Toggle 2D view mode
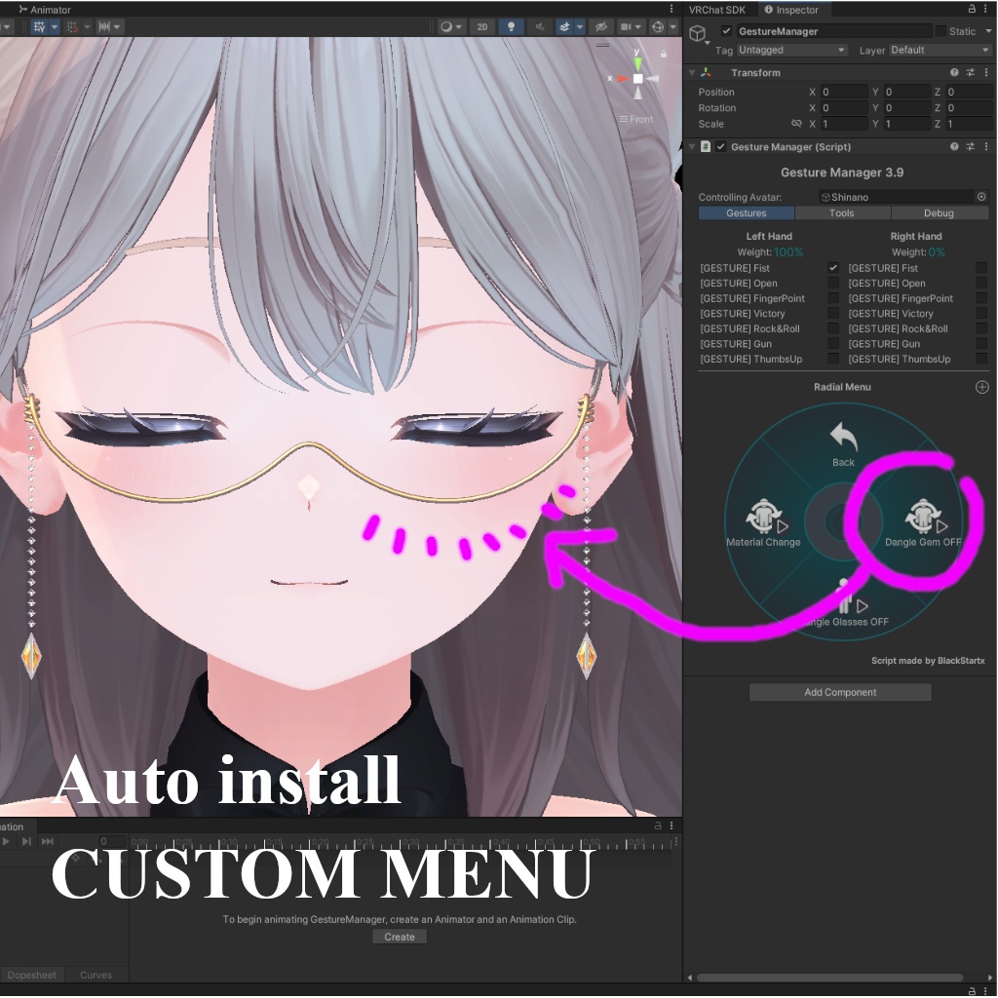This screenshot has height=998, width=998. click(x=482, y=26)
